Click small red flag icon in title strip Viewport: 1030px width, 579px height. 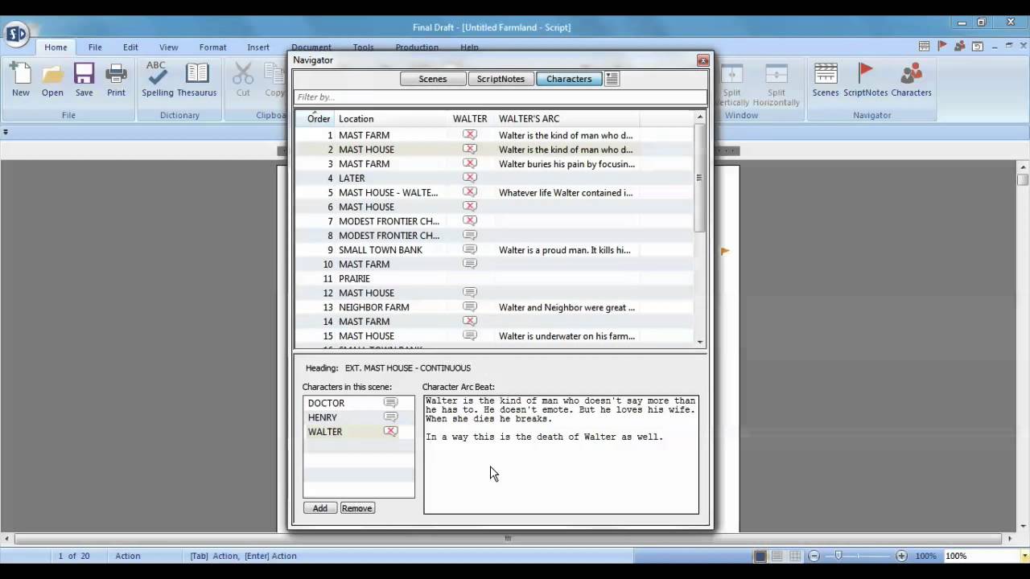coord(942,47)
